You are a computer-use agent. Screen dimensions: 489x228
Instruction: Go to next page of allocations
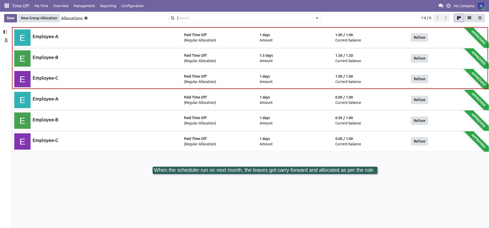click(446, 18)
